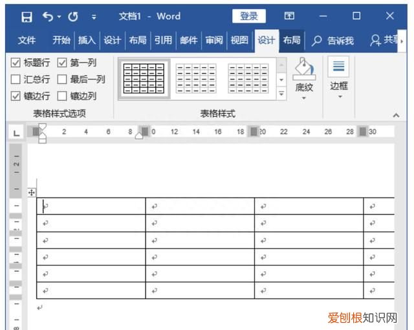Open the 引用 tab
Screen dimensions: 414x330
[x=163, y=40]
